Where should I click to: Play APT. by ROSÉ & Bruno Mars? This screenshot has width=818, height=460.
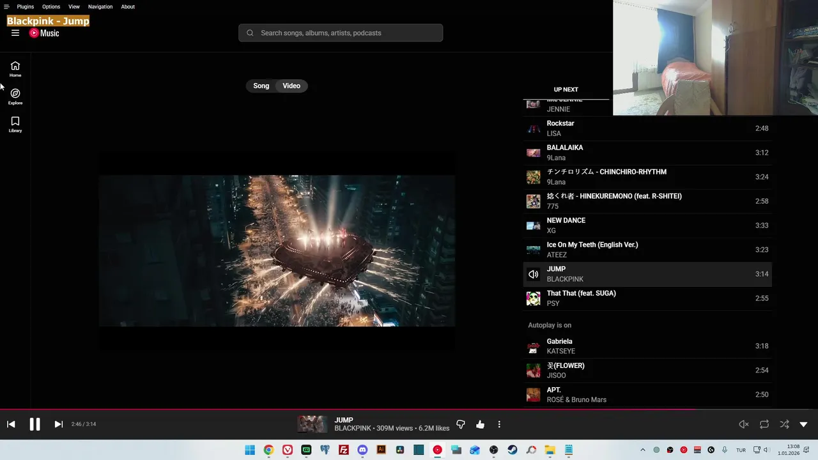tap(647, 395)
